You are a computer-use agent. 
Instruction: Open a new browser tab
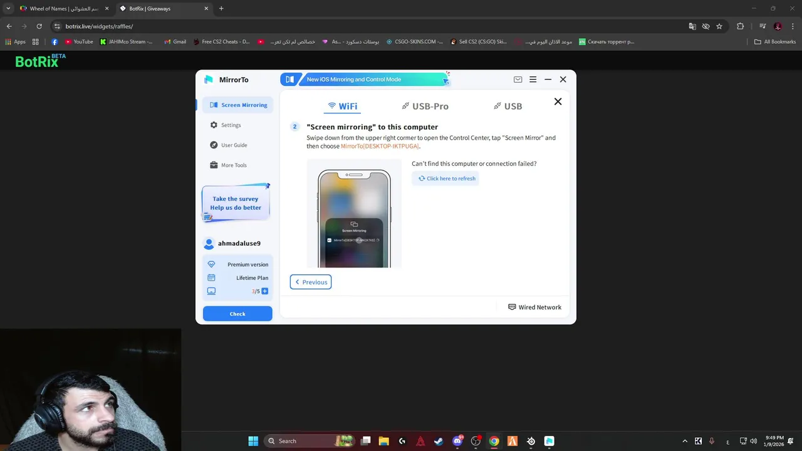point(221,9)
